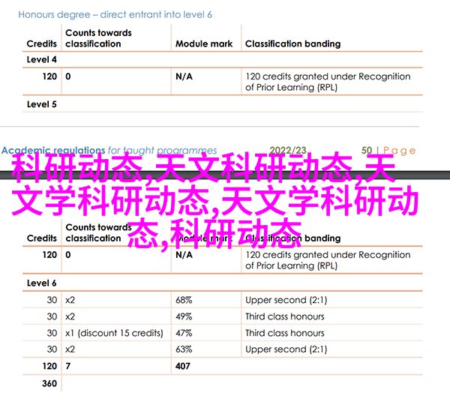Click '30' credits in the 63% row
The image size is (450, 393).
click(x=52, y=349)
